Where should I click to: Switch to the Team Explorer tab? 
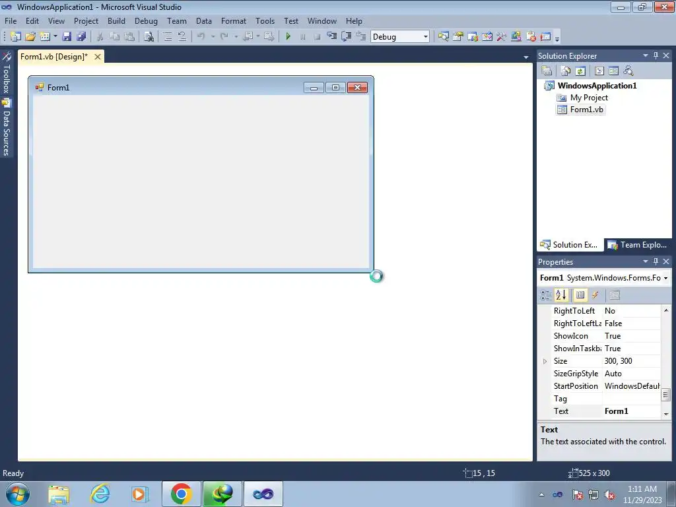pos(638,245)
